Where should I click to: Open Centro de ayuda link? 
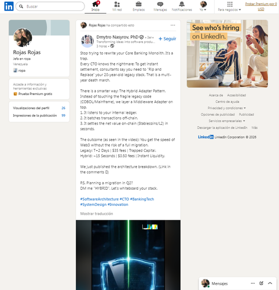click(227, 101)
